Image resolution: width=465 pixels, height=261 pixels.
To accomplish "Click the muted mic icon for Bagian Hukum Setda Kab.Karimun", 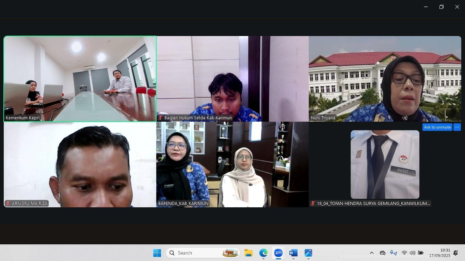I will (x=160, y=118).
